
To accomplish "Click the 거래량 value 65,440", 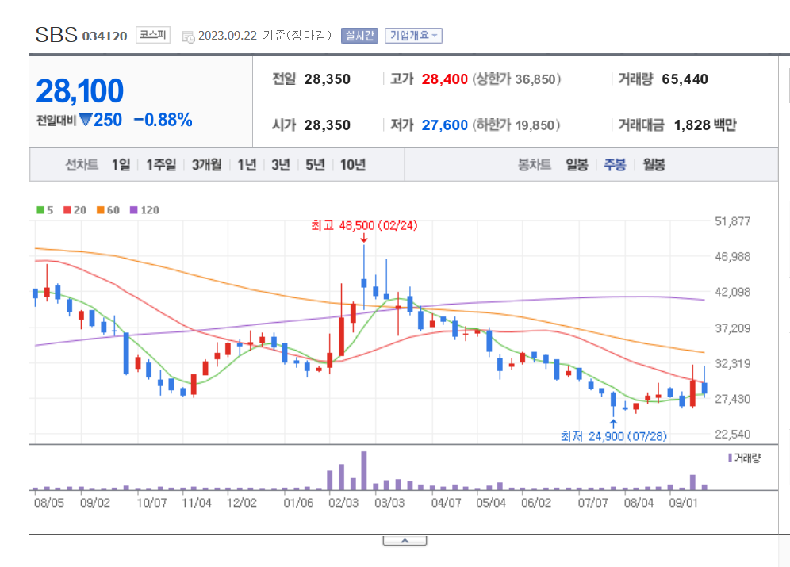I will pyautogui.click(x=685, y=79).
